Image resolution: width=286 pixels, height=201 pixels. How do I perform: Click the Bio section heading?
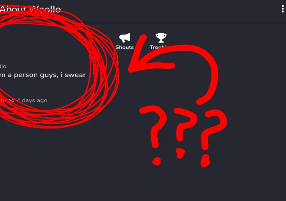point(3,66)
